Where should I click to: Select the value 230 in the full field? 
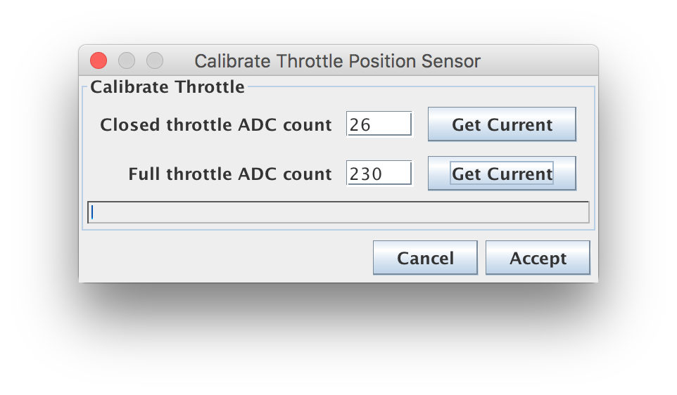(366, 174)
